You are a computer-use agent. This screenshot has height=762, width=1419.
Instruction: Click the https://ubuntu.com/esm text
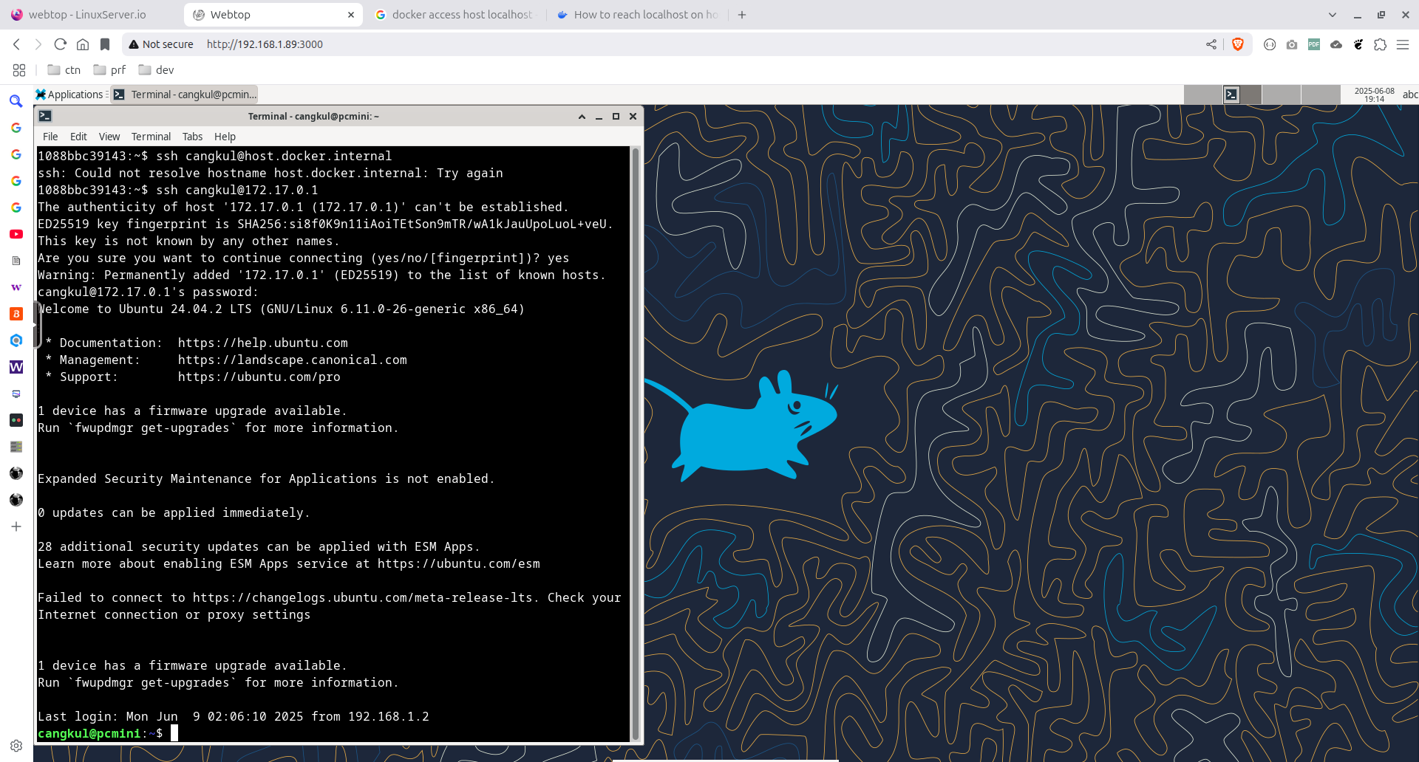[x=458, y=563]
